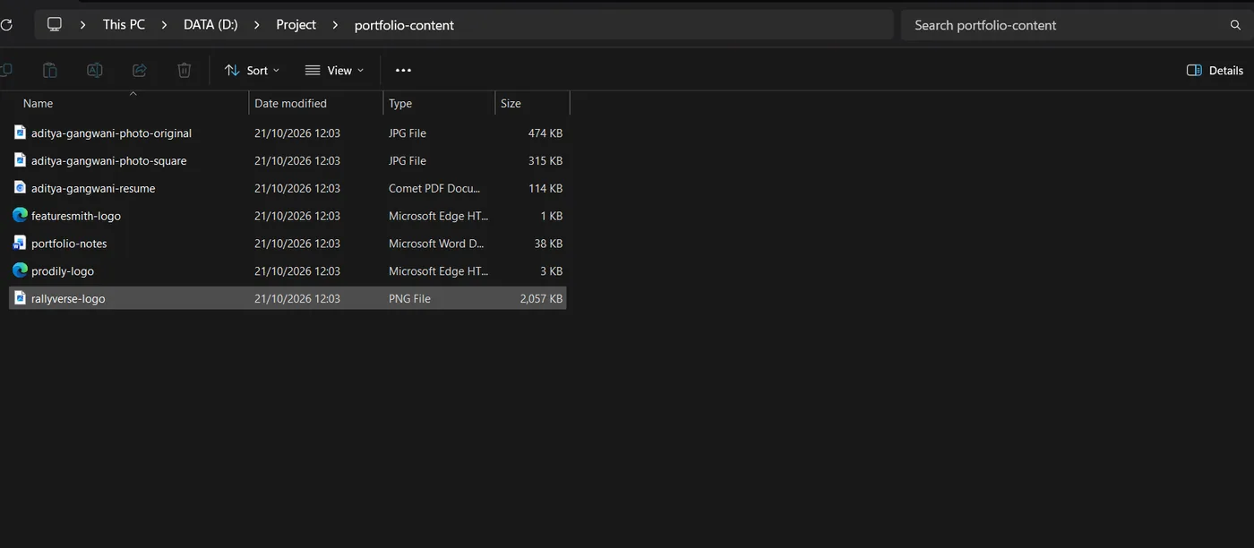Click the Microsoft Word D... type cell
This screenshot has width=1254, height=548.
click(x=434, y=244)
